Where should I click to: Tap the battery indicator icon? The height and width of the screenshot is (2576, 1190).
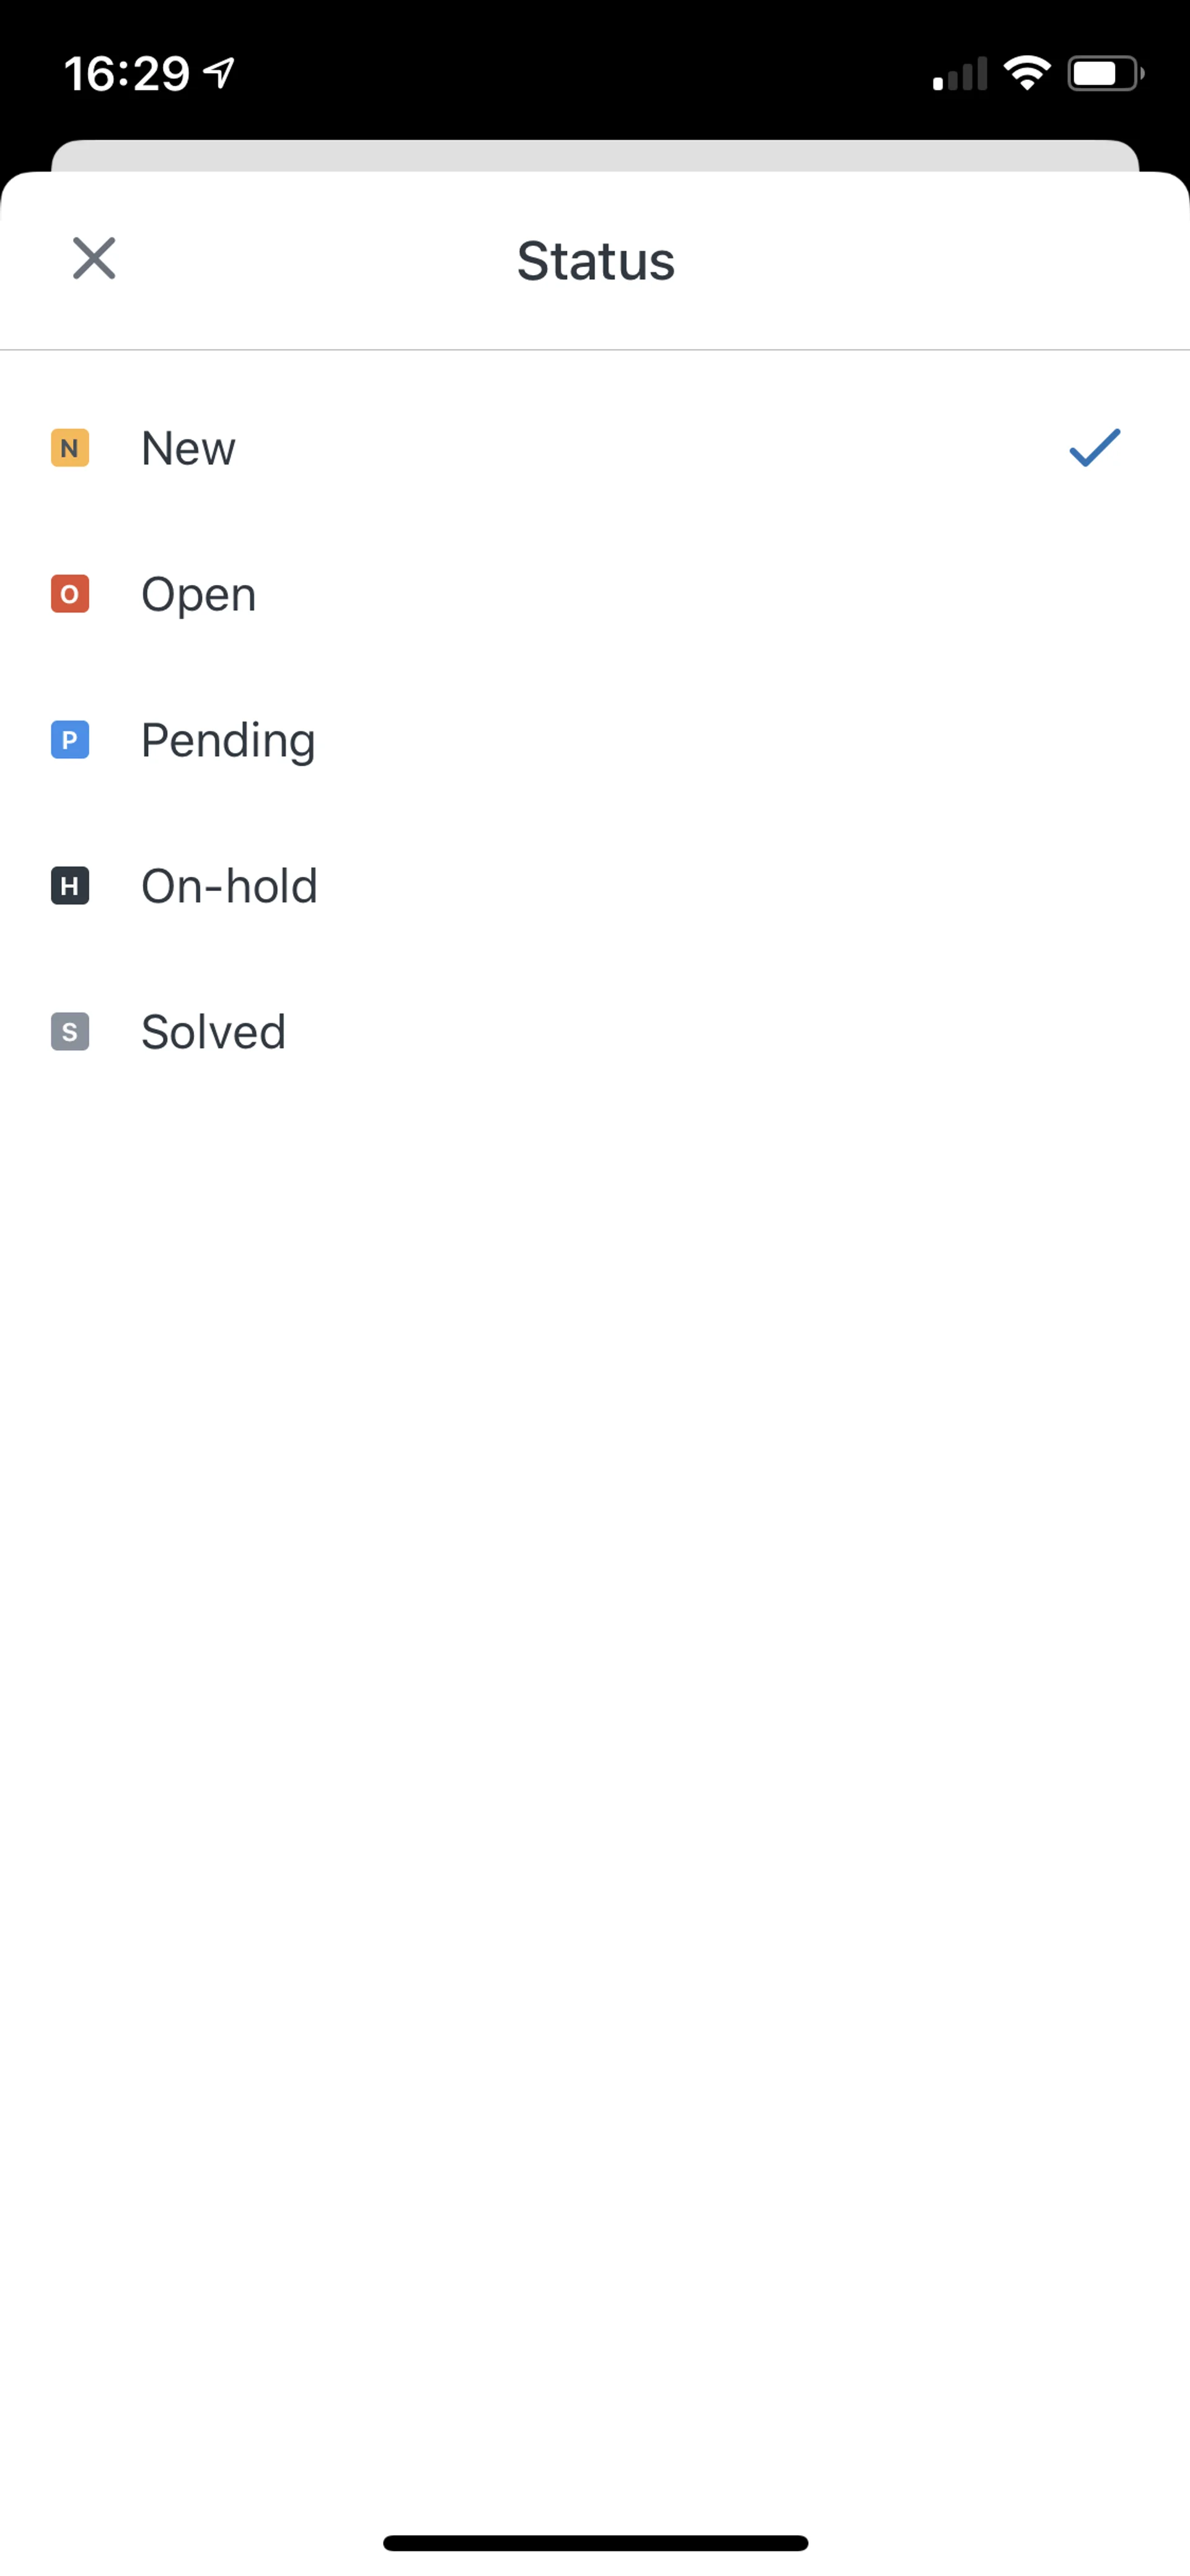[1105, 73]
